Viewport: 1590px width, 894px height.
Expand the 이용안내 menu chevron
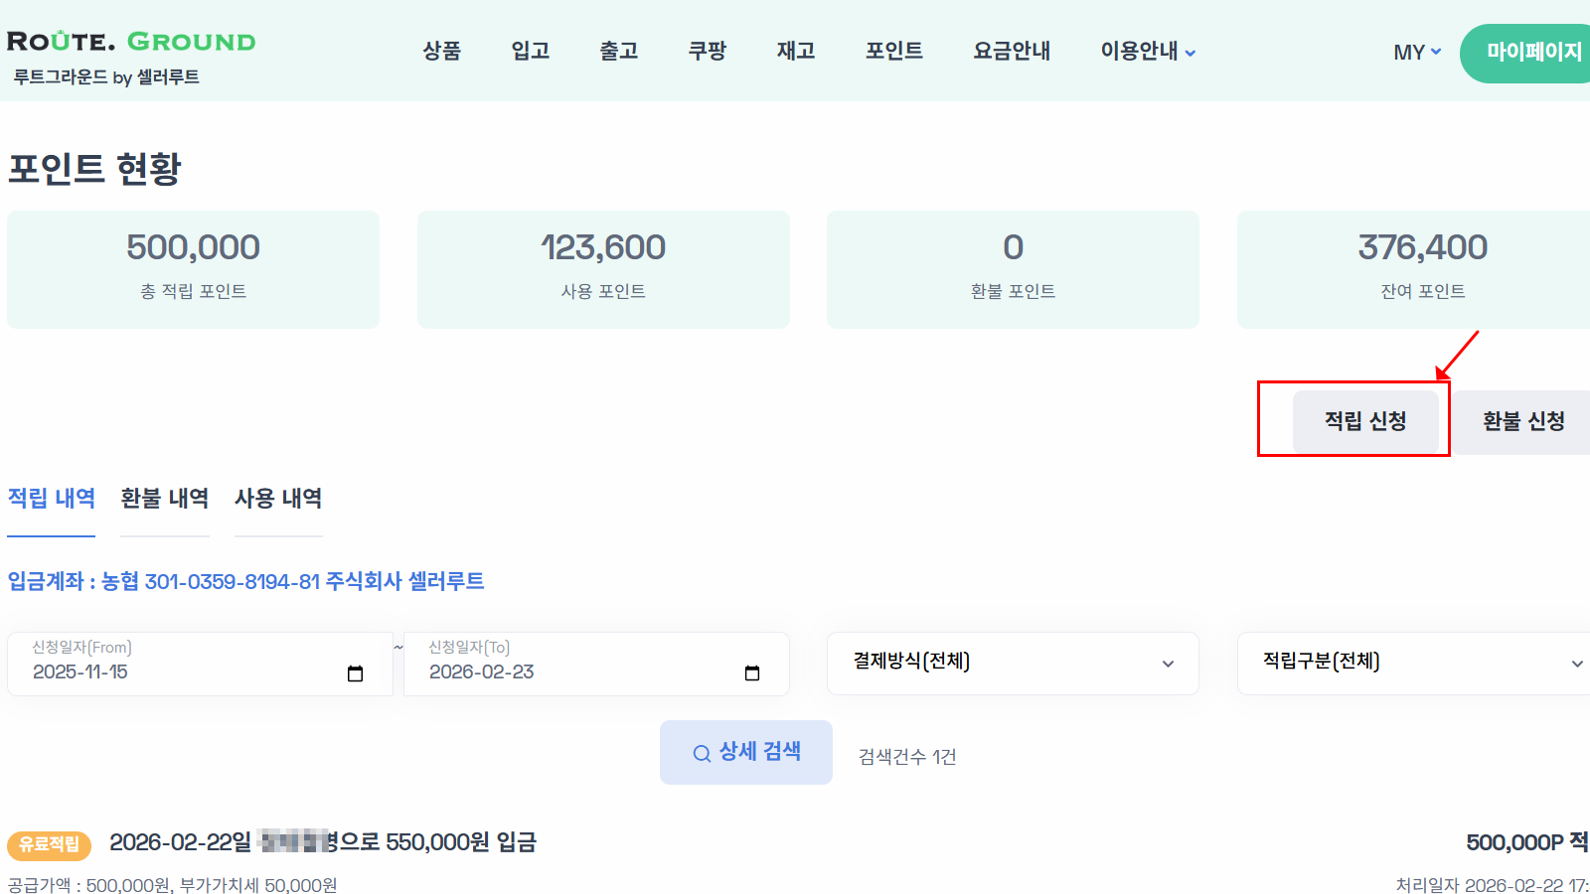click(1192, 53)
